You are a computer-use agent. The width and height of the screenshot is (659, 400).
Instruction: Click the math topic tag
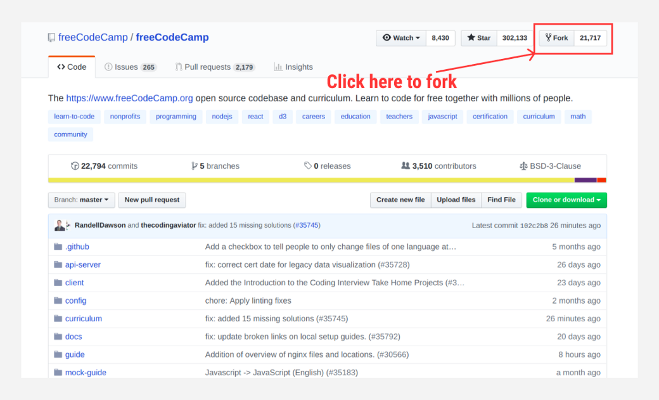tap(578, 117)
